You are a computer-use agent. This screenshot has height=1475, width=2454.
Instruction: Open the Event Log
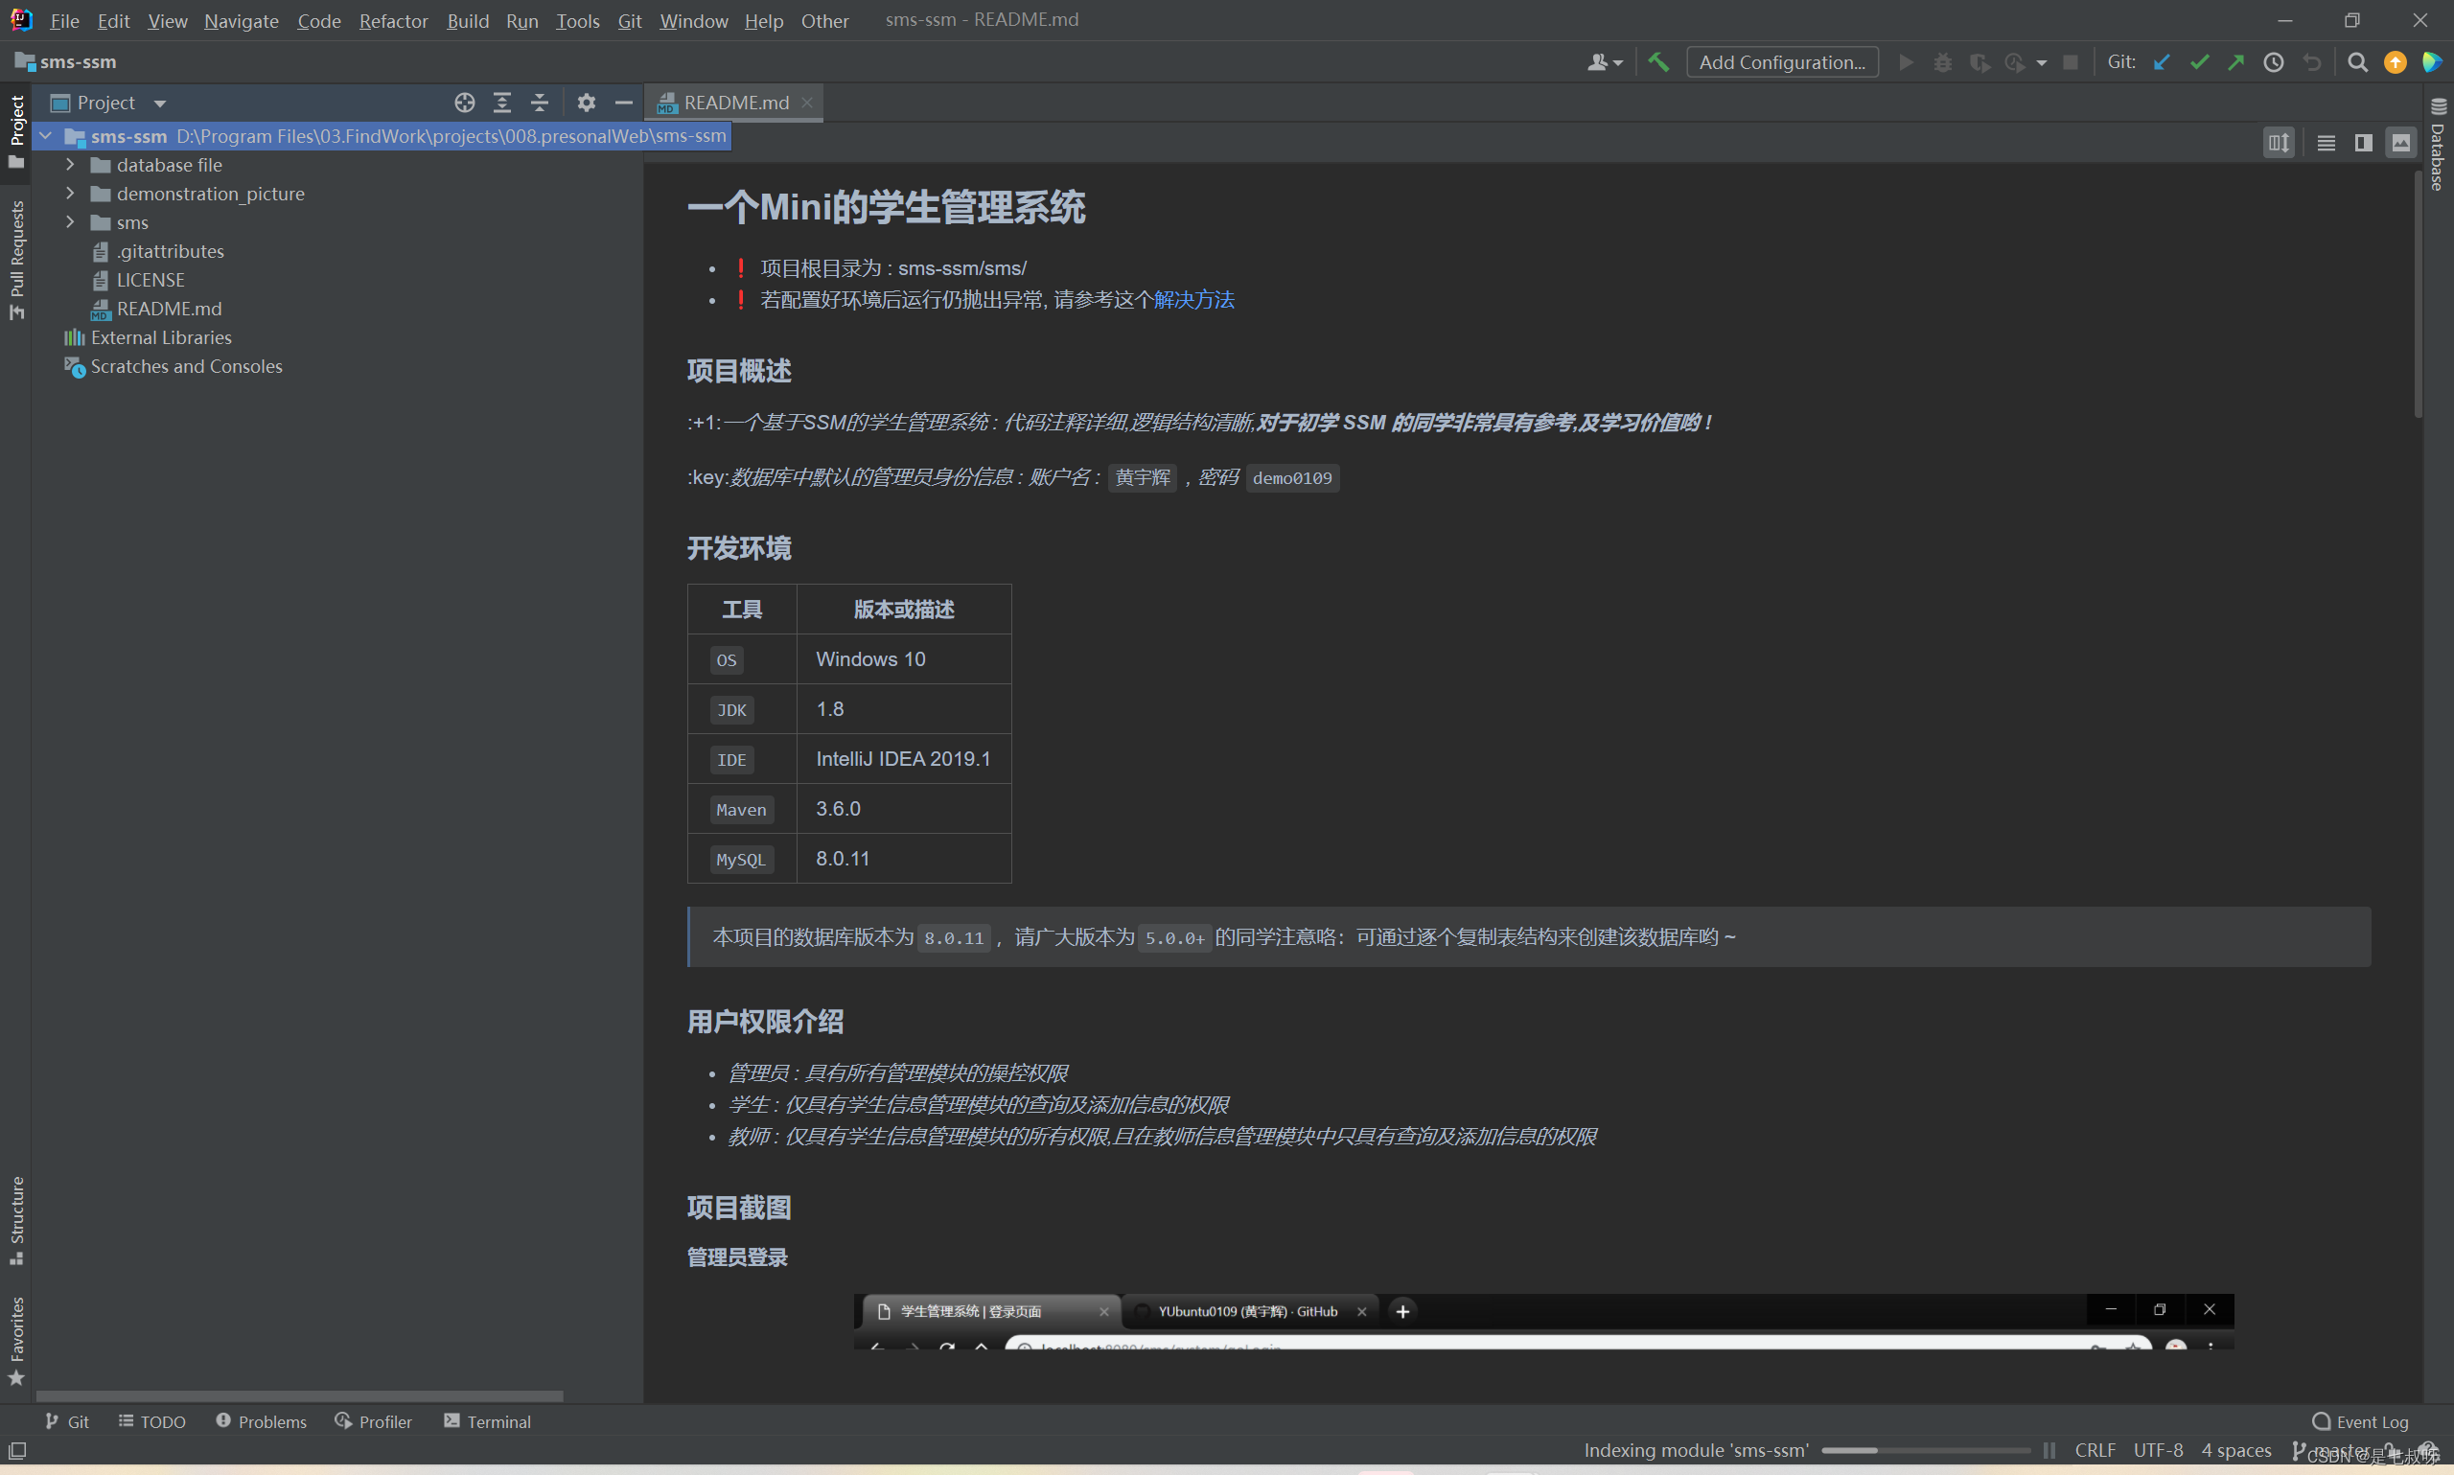point(2361,1421)
